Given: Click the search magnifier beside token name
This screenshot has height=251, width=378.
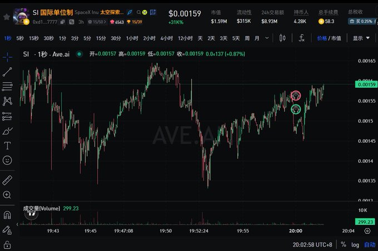Looking at the screenshot, I should (138, 12).
